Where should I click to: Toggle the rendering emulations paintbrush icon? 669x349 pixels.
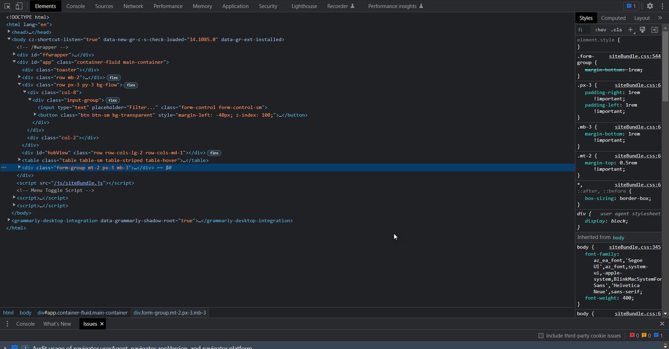[642, 30]
